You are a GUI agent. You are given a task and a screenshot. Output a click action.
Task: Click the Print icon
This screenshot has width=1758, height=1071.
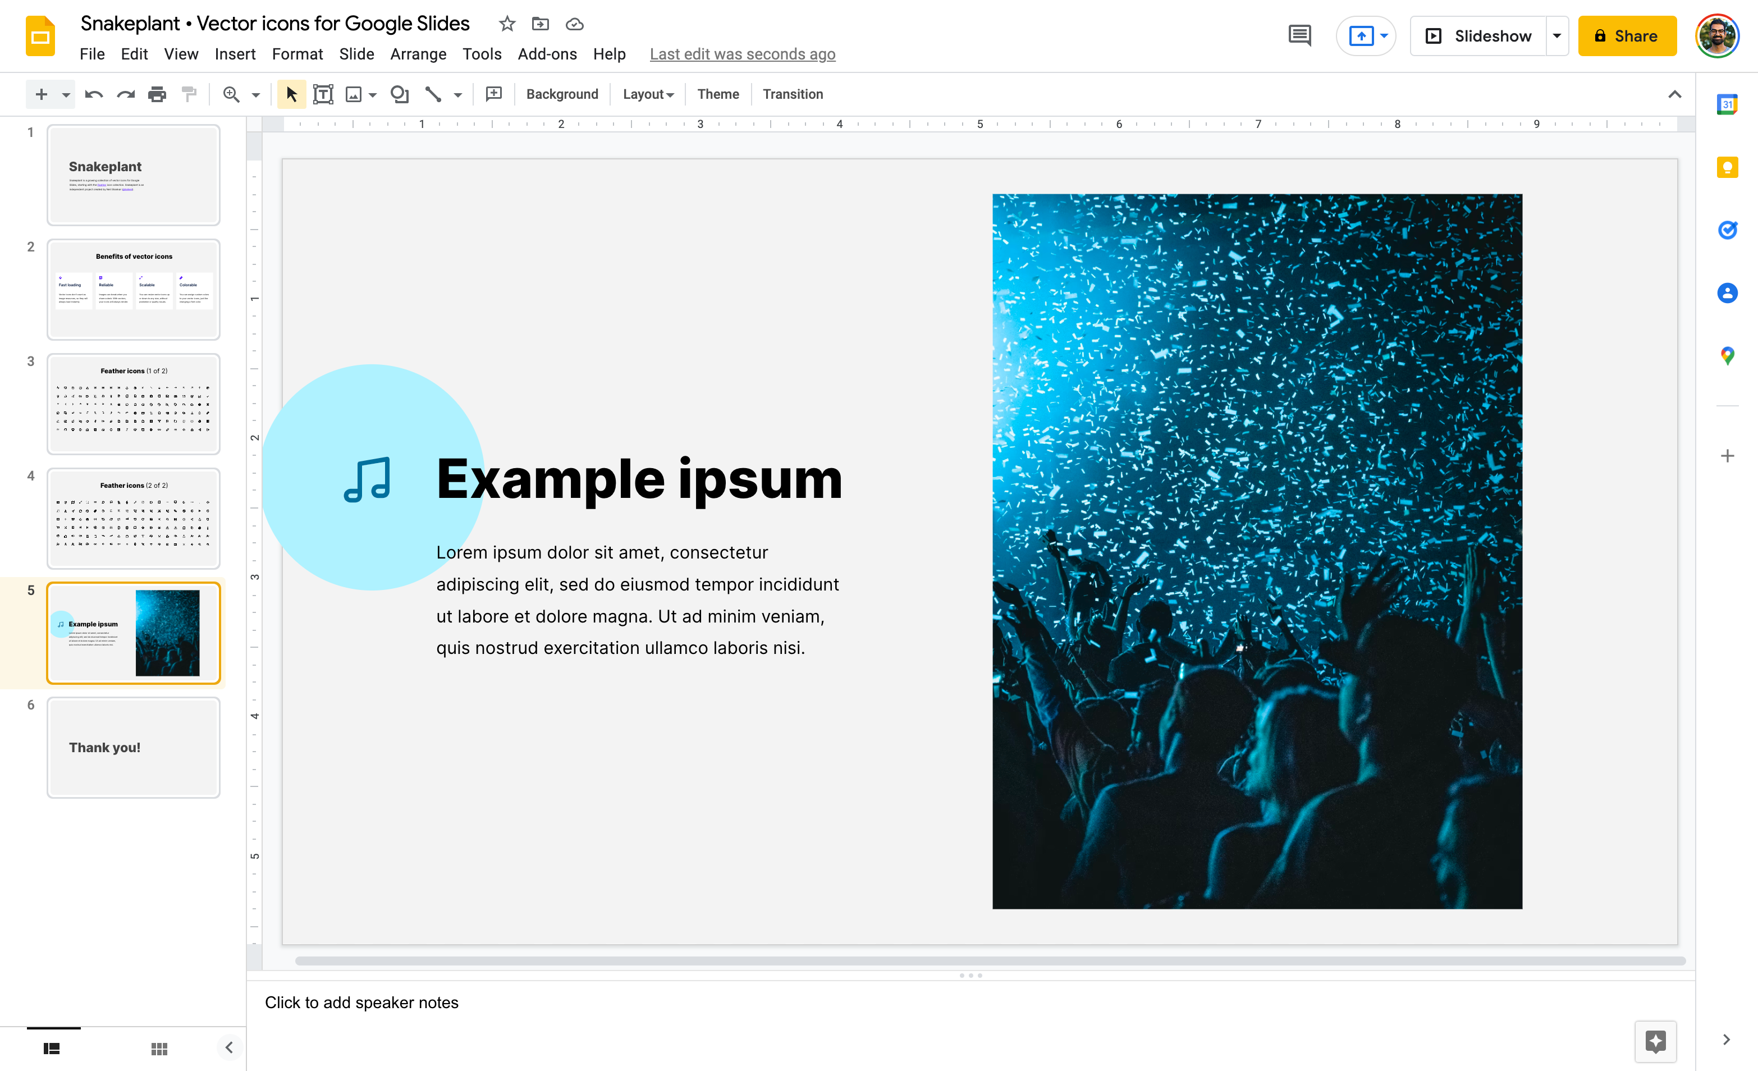pyautogui.click(x=157, y=94)
